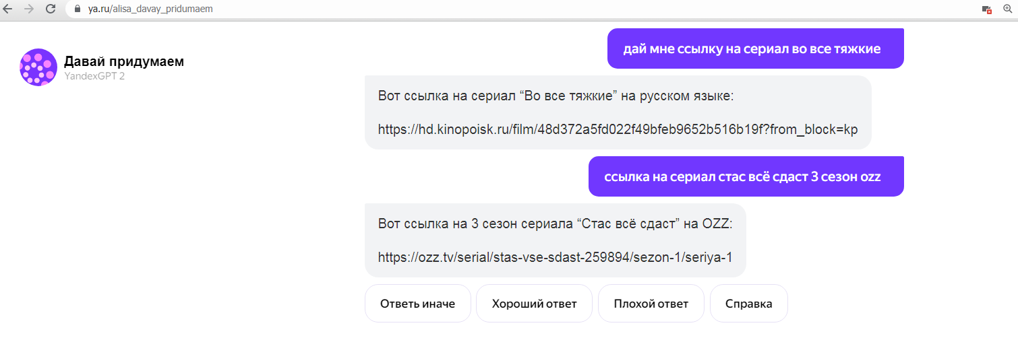Viewport: 1018px width, 340px height.
Task: Click the "Вот ссылка на 3 сезон" reply text
Action: [x=555, y=224]
